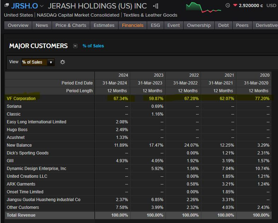Screen dimensions: 278x223
Task: Select the New Balance row label
Action: point(19,145)
